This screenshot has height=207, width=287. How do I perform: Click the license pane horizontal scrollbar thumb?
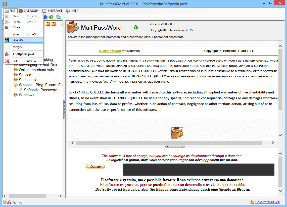[x=169, y=143]
